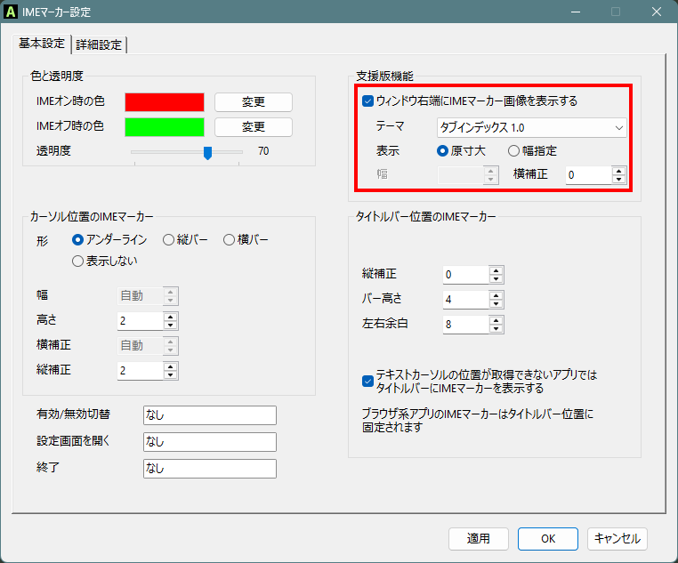Click 縦補正 field in カーソル位置 section

click(x=140, y=371)
